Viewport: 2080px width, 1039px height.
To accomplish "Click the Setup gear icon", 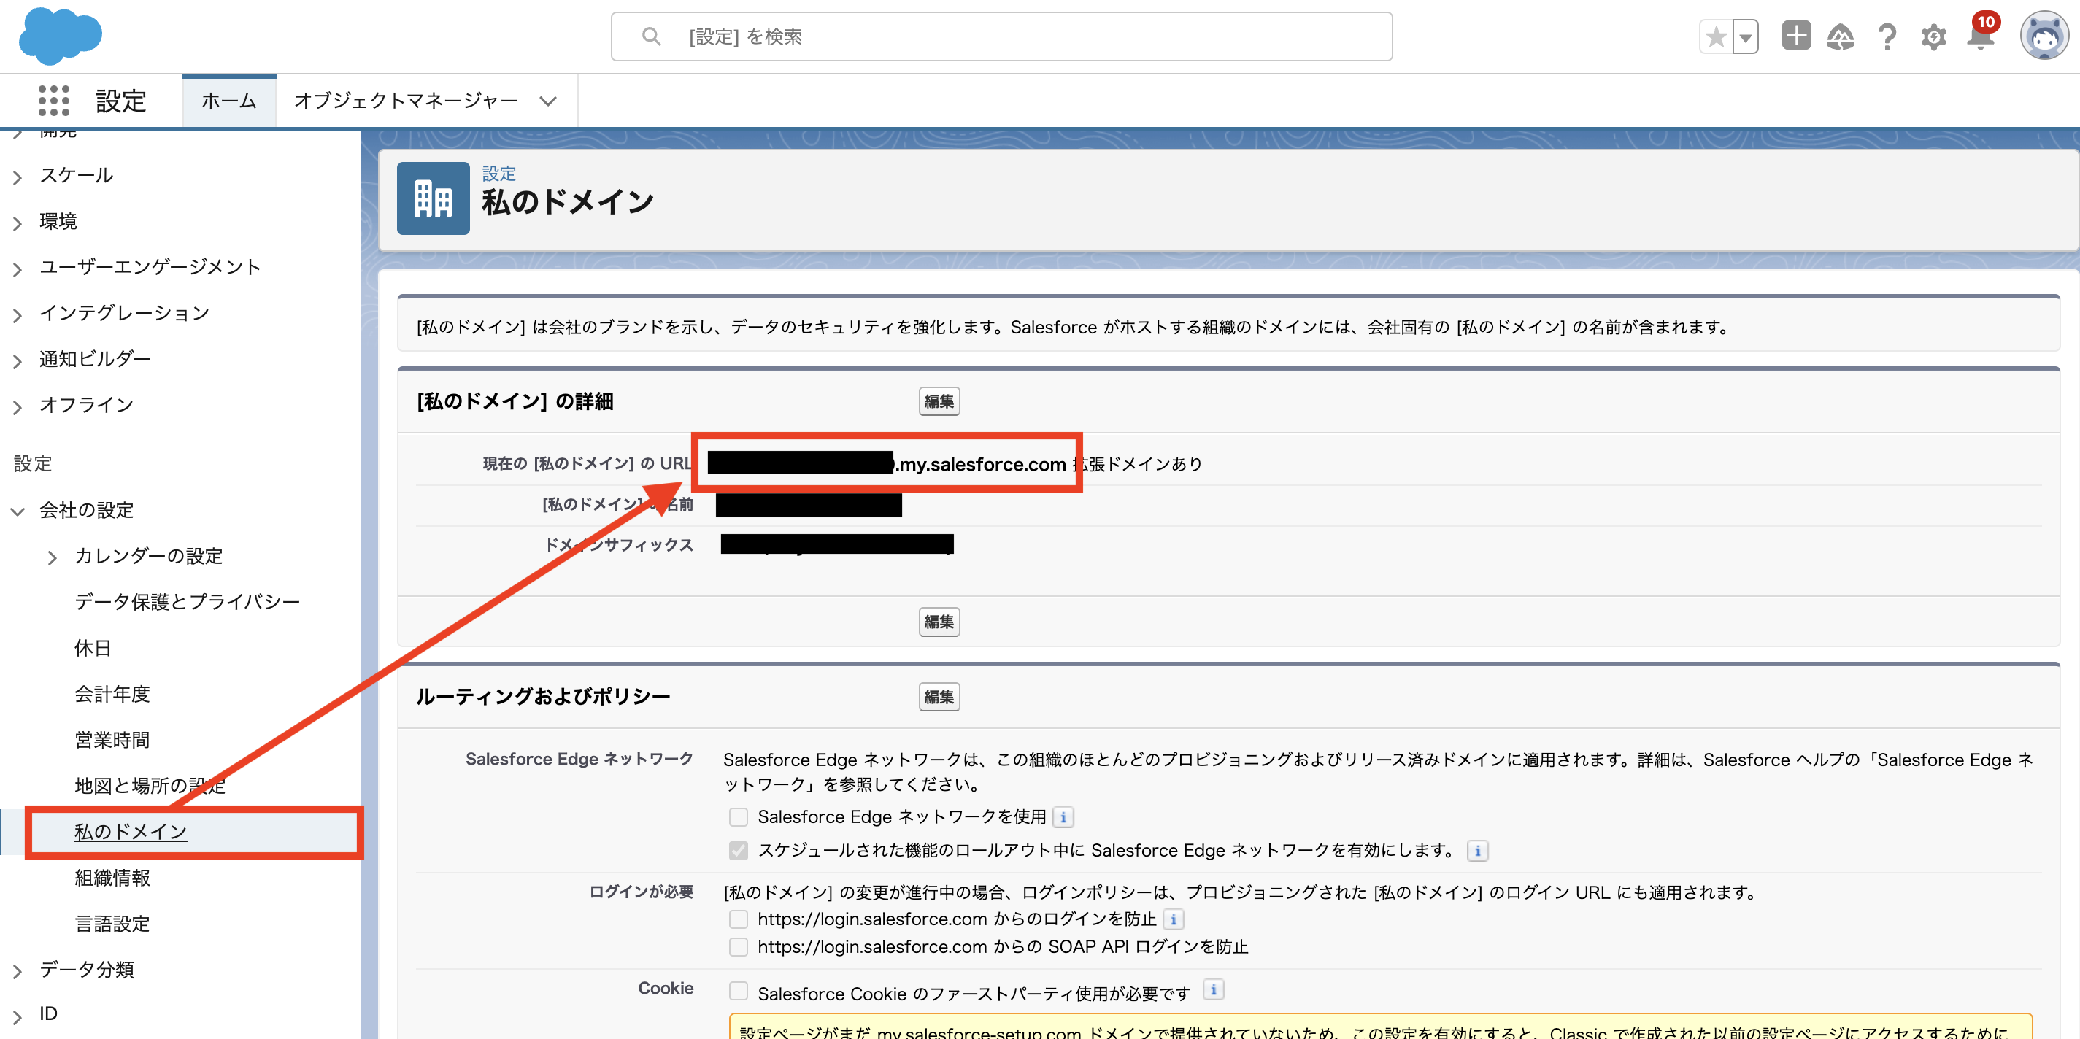I will click(1933, 36).
